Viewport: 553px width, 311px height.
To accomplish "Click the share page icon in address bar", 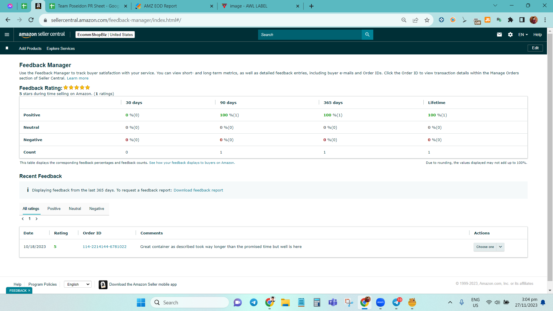I will pyautogui.click(x=415, y=20).
